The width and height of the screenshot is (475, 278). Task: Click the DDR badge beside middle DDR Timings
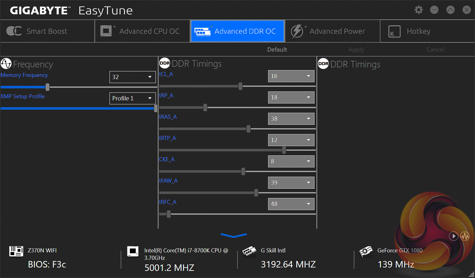[x=165, y=63]
